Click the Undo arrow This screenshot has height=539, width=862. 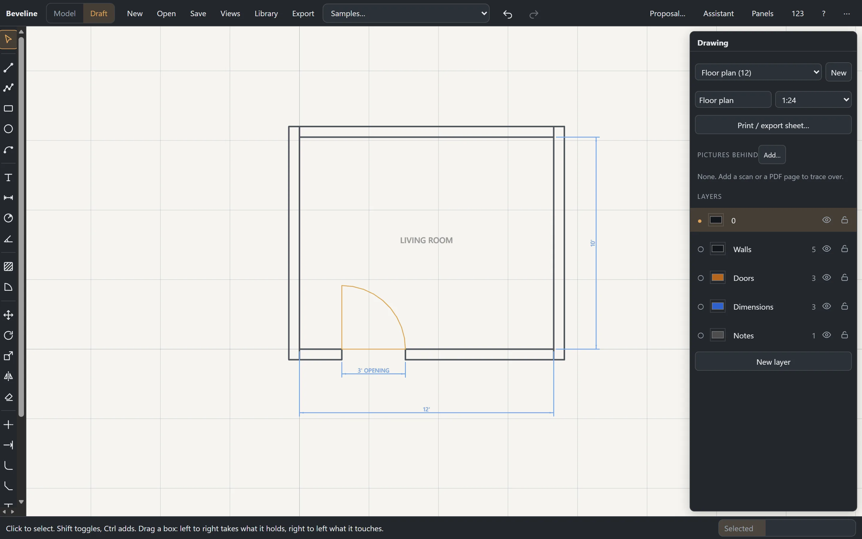tap(508, 14)
